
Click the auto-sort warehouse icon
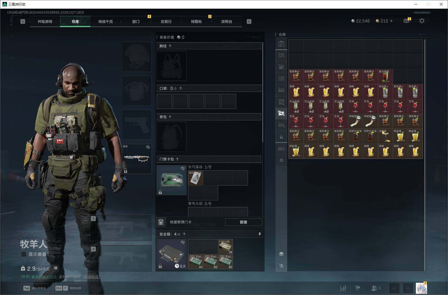(281, 266)
